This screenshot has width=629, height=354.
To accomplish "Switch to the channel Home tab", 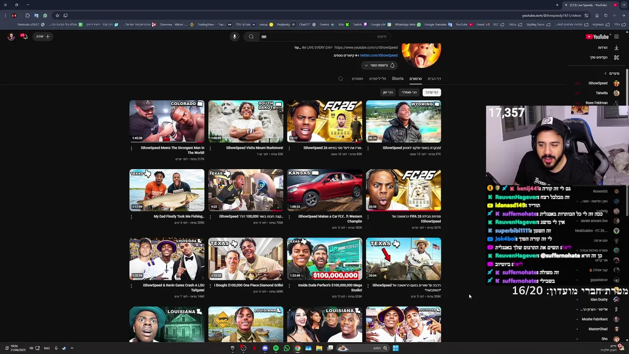I will (434, 79).
